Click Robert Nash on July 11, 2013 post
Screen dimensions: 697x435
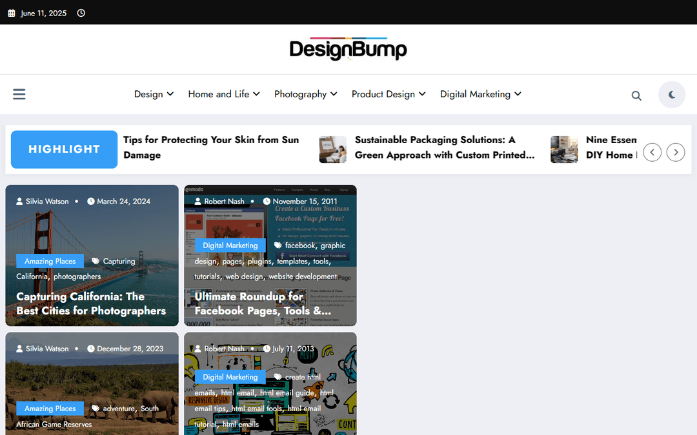pos(224,349)
